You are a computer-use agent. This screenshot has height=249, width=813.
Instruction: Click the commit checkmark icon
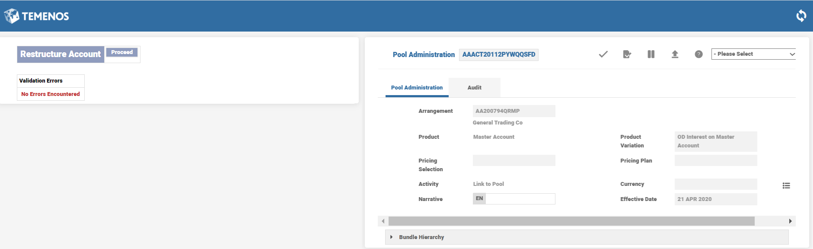point(603,54)
